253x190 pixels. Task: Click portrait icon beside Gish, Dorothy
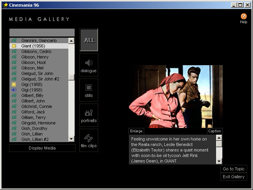(x=14, y=128)
